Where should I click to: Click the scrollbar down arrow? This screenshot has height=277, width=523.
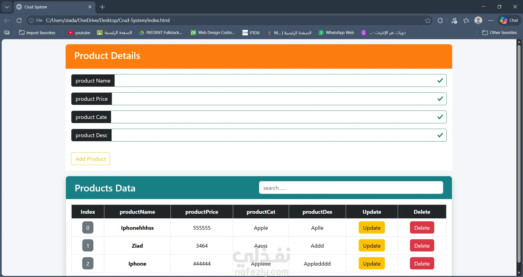tap(519, 273)
